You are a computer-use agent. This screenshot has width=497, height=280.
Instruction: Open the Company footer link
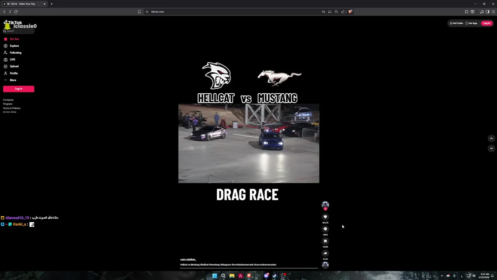[8, 100]
